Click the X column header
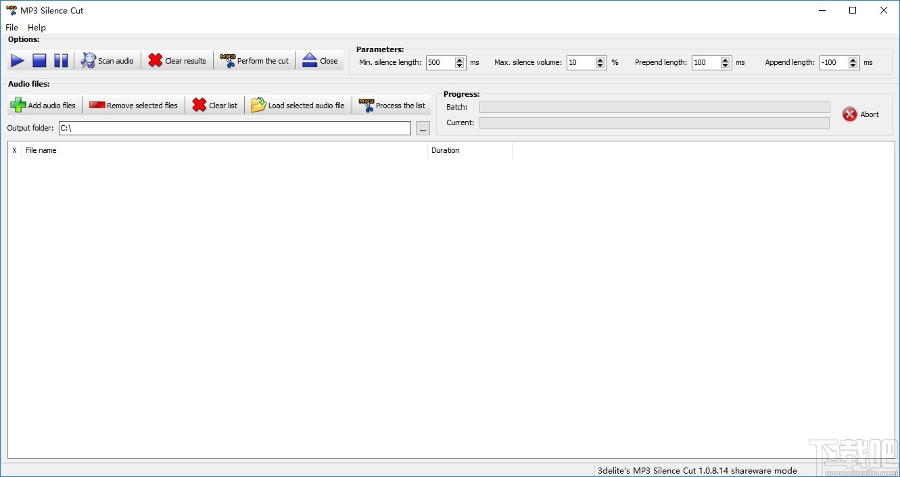This screenshot has height=477, width=900. [15, 150]
